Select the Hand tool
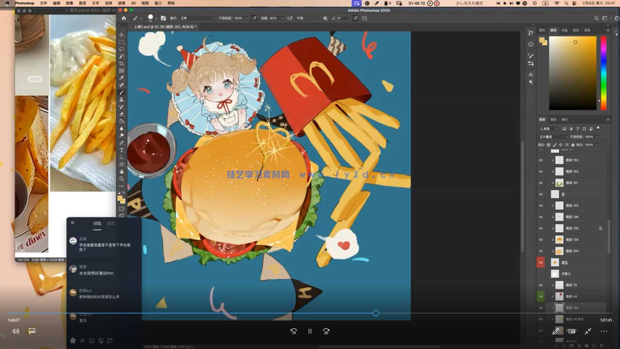 click(x=121, y=172)
